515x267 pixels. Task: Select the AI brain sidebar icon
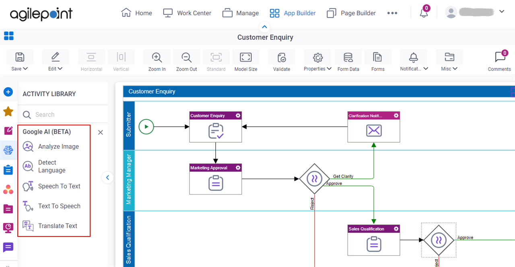coord(8,150)
